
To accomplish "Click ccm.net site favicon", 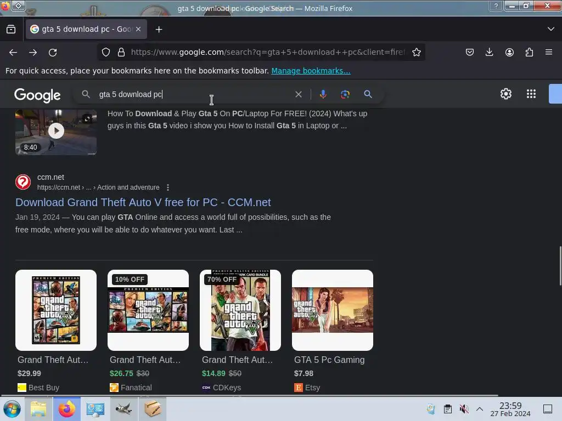I will (x=23, y=182).
